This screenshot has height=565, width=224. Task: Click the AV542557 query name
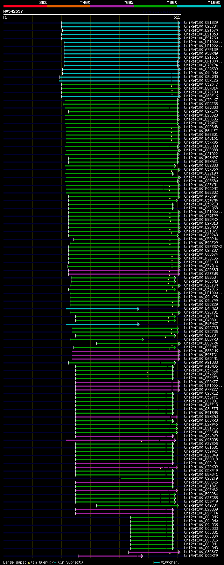click(13, 11)
